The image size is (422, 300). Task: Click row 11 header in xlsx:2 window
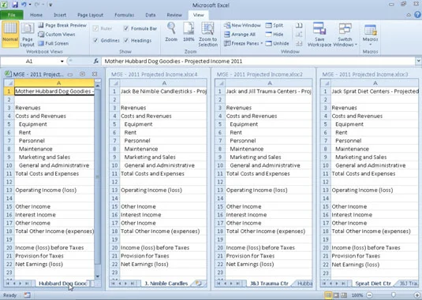click(x=220, y=174)
